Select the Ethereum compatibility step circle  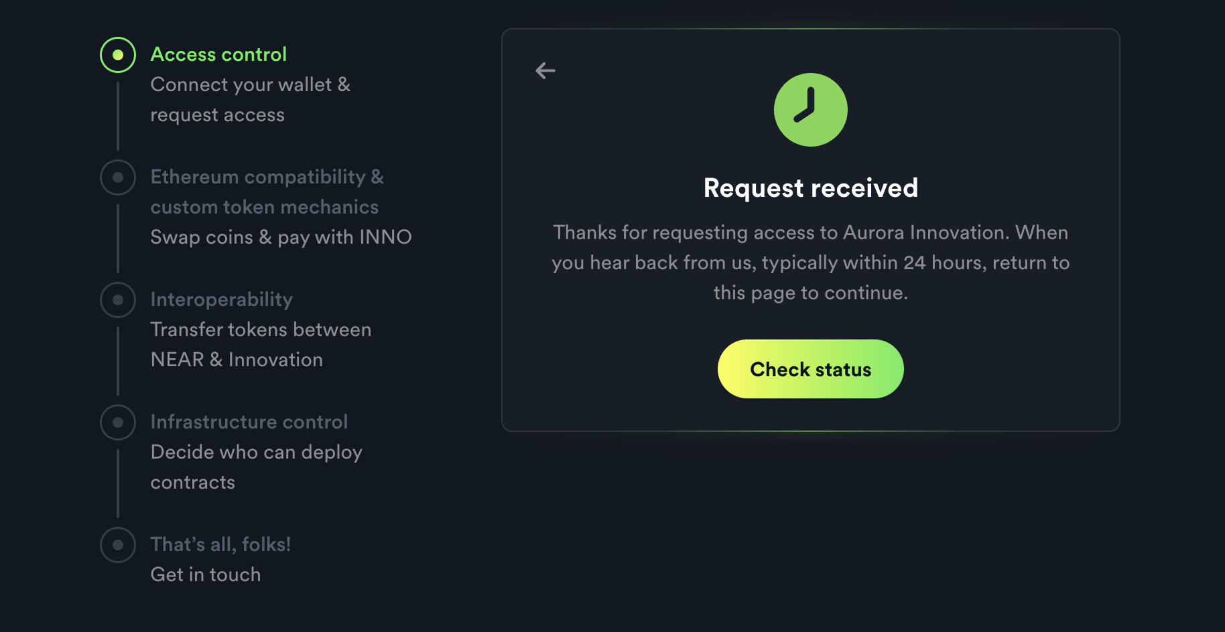pos(118,177)
